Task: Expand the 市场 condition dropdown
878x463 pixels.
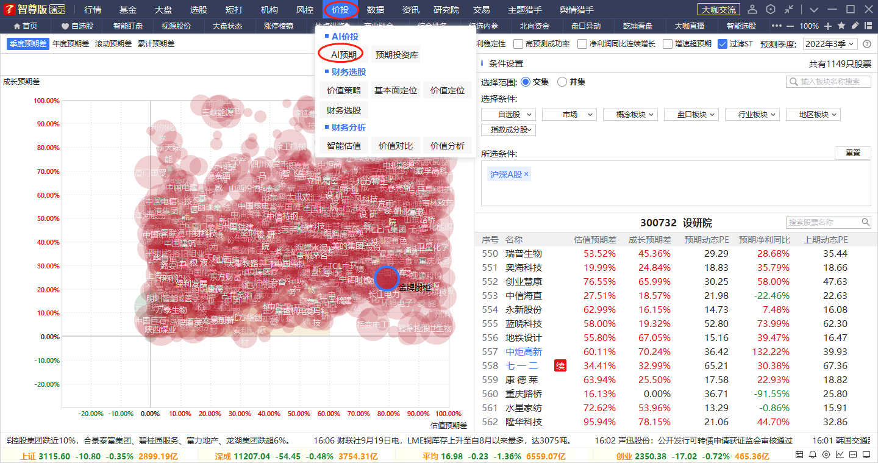Action: pos(569,115)
